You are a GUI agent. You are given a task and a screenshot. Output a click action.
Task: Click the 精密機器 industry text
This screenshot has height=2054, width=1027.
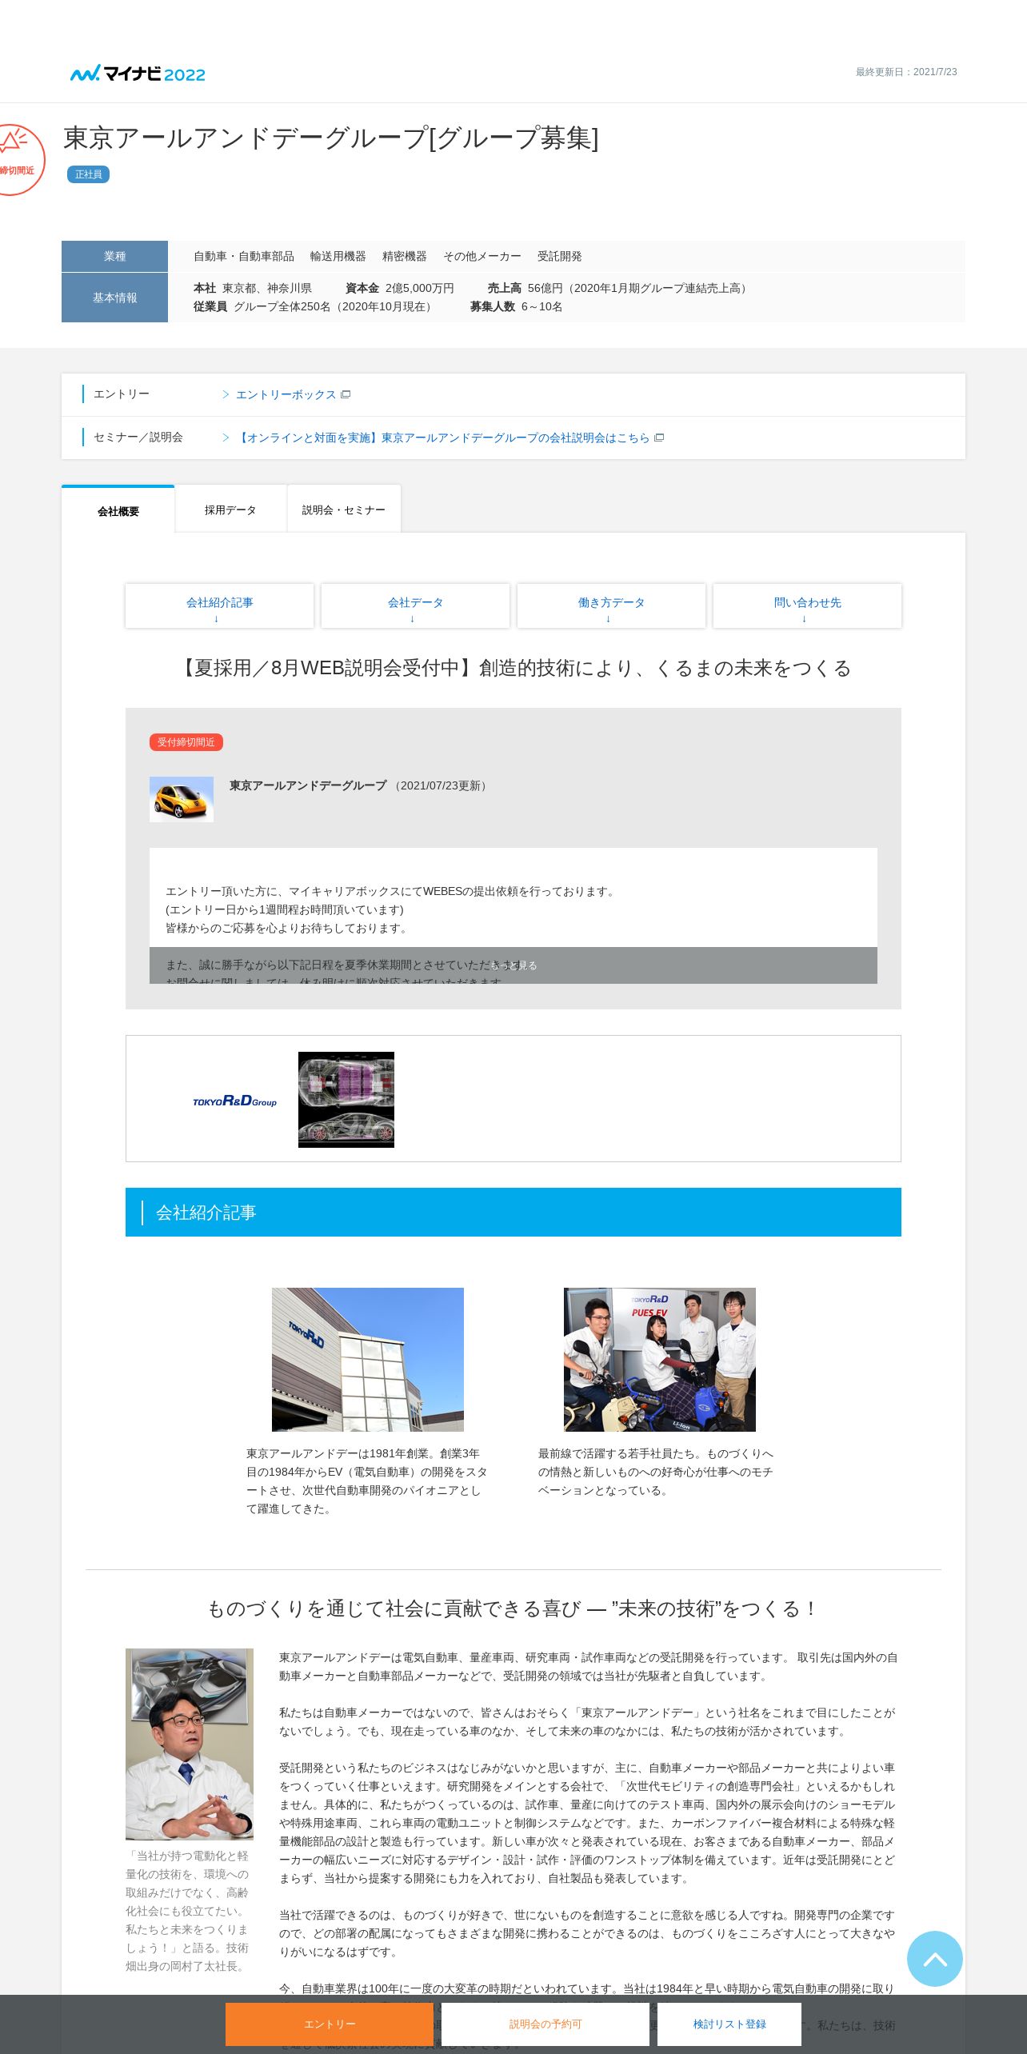(405, 256)
